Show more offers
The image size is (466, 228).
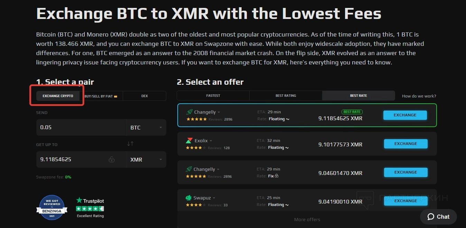click(x=307, y=219)
